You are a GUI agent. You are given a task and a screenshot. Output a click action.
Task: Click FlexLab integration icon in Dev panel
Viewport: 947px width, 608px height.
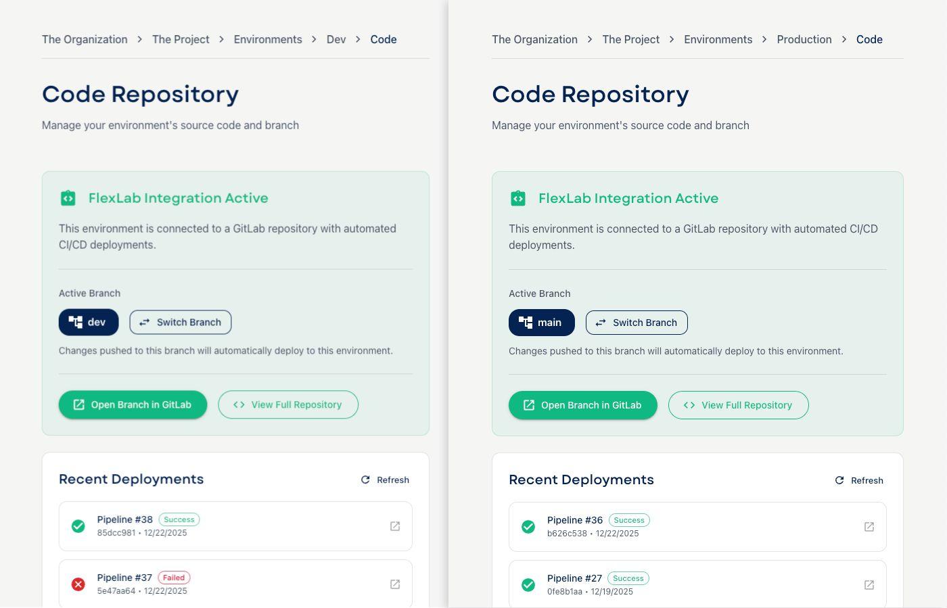pyautogui.click(x=68, y=198)
